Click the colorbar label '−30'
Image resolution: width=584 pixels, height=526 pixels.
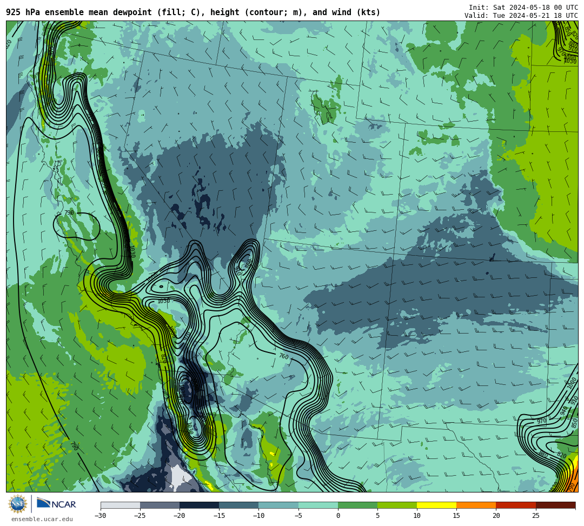click(x=101, y=516)
